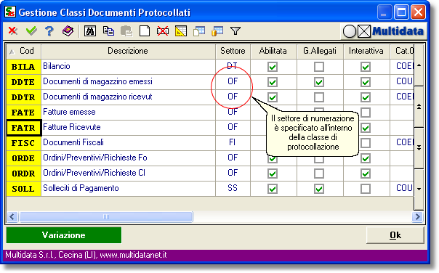The width and height of the screenshot is (439, 273).
Task: Click the vertical scrollbar top arrow
Action: 419,65
